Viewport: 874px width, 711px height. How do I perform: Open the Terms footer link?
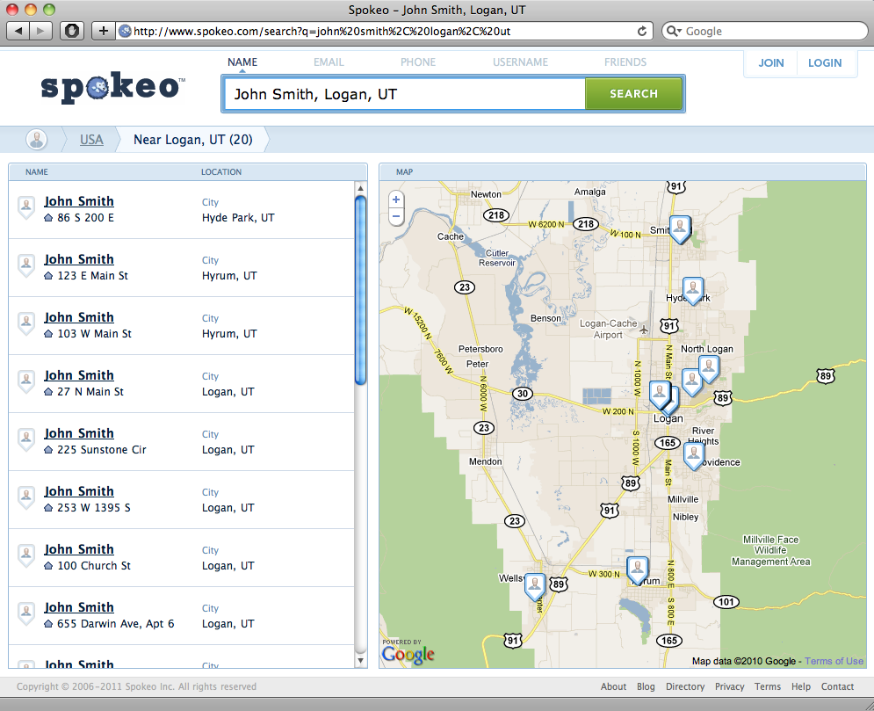[768, 686]
